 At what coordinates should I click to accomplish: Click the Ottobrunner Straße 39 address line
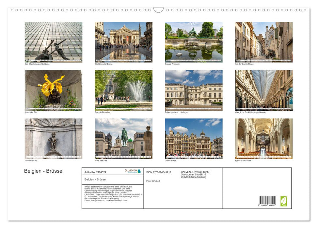pyautogui.click(x=194, y=175)
